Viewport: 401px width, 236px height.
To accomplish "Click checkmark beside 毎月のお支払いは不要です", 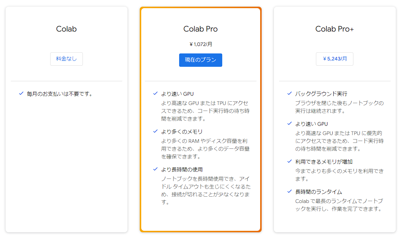I will pyautogui.click(x=21, y=94).
